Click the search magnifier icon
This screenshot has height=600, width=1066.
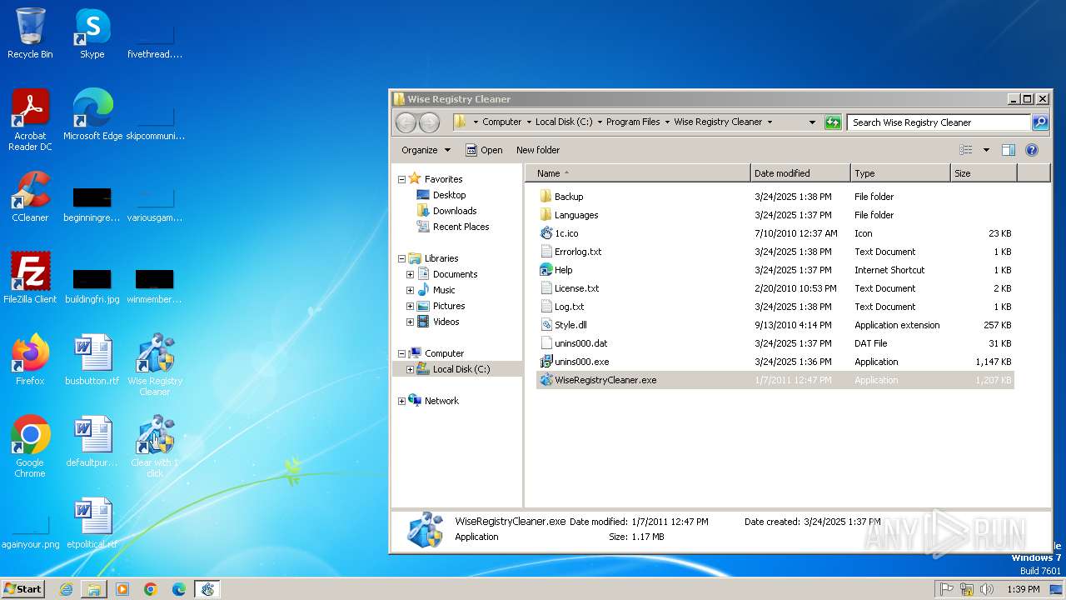tap(1040, 122)
